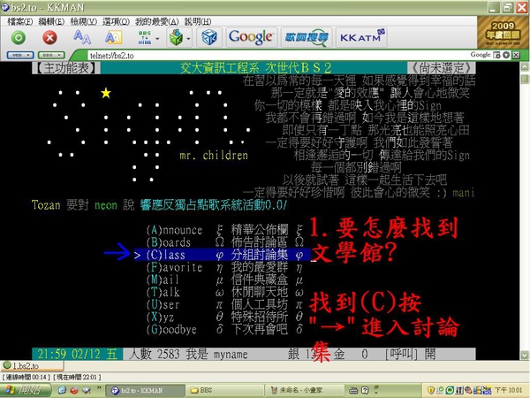Image resolution: width=530 pixels, height=398 pixels.
Task: Click the BBS to HTML converter icon
Action: coord(145,37)
